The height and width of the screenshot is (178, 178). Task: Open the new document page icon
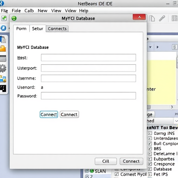pos(152,18)
